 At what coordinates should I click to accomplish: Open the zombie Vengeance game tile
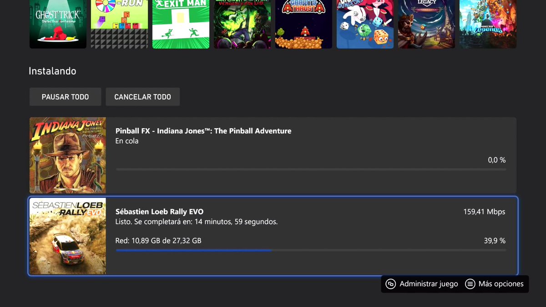point(242,25)
